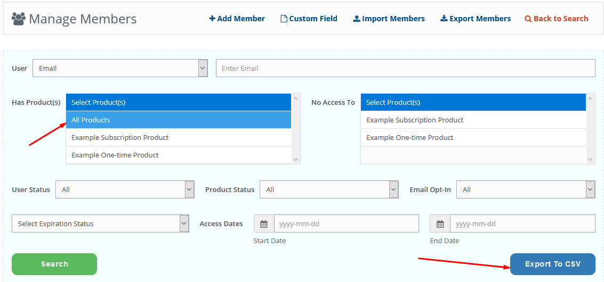Click the Start Date input field
The image size is (604, 282).
tap(347, 223)
